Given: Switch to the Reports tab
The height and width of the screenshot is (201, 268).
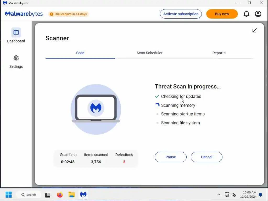Looking at the screenshot, I should tap(219, 53).
